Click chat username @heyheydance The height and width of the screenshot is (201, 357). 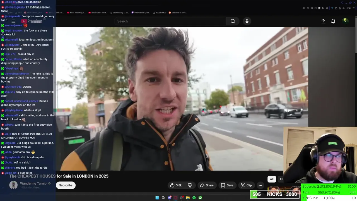point(14,110)
